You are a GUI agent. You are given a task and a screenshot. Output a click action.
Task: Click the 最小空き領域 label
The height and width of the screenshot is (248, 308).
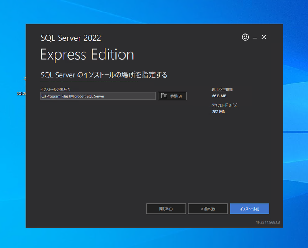222,90
